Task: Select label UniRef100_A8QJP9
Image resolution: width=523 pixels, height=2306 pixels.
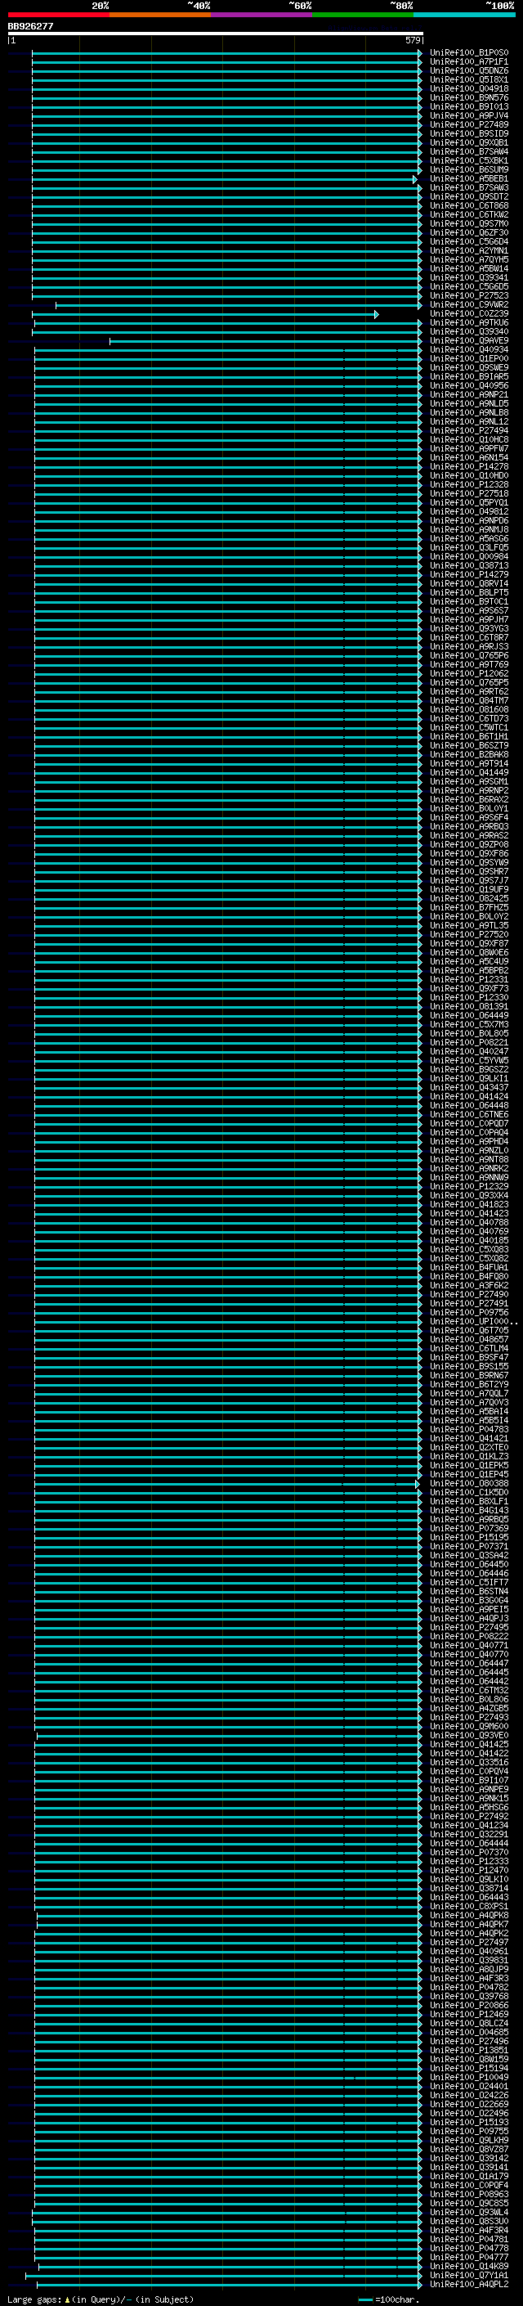Action: [468, 1970]
